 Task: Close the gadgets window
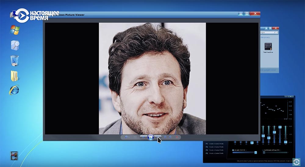pos(276,28)
